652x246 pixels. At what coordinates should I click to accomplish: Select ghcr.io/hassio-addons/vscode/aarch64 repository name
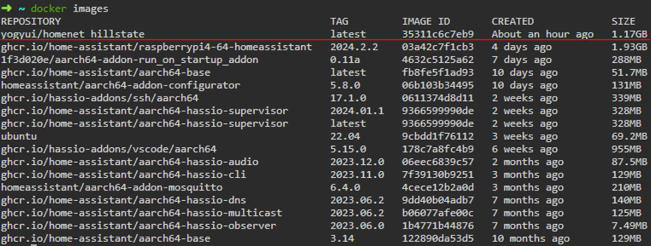pos(108,149)
